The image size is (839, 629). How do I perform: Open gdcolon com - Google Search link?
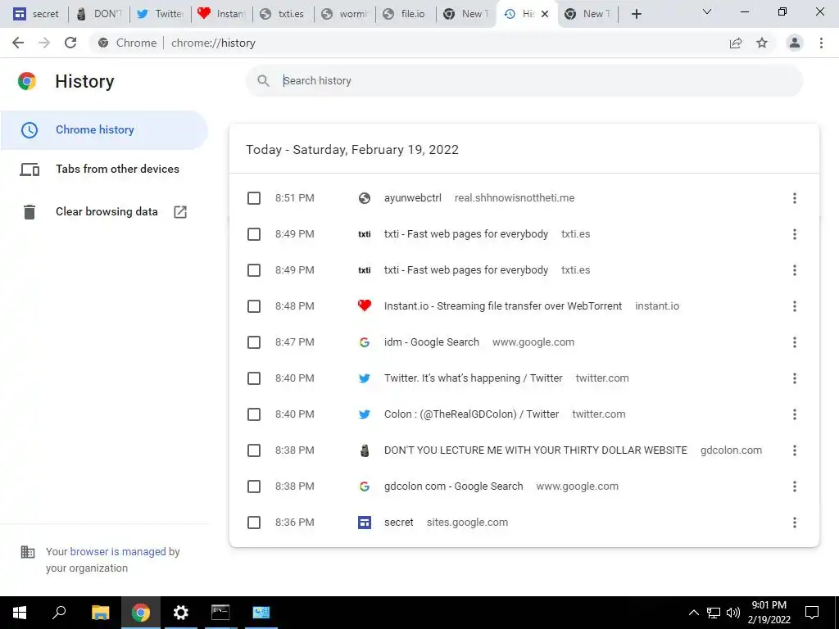[x=454, y=486]
